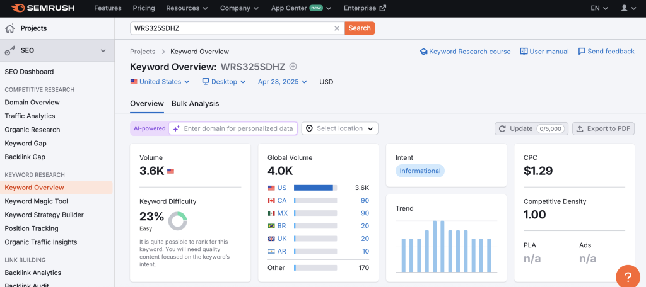Clear the search field with the X icon
Screen dimensions: 646x287
(337, 28)
